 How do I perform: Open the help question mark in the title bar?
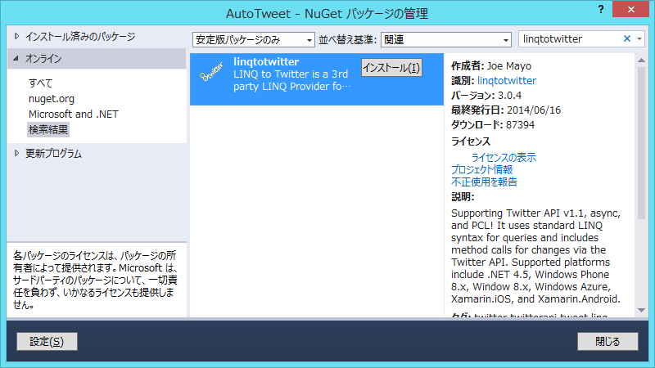click(601, 10)
